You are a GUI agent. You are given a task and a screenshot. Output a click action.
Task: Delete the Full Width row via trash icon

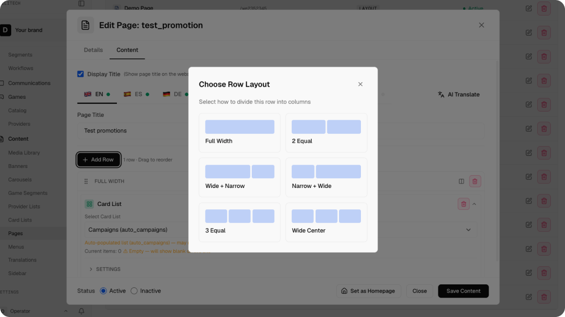click(475, 181)
